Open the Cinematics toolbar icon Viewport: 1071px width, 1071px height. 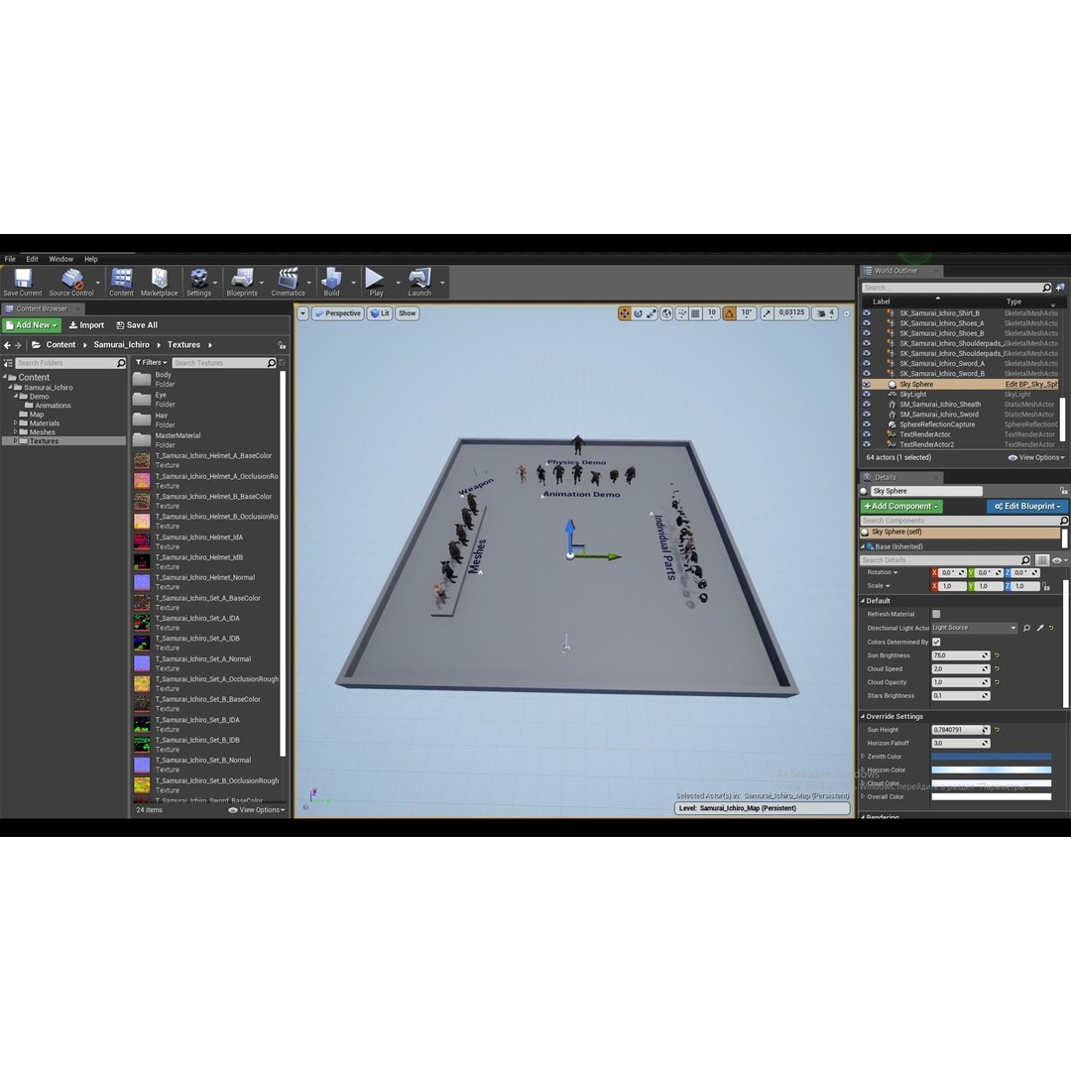point(289,282)
